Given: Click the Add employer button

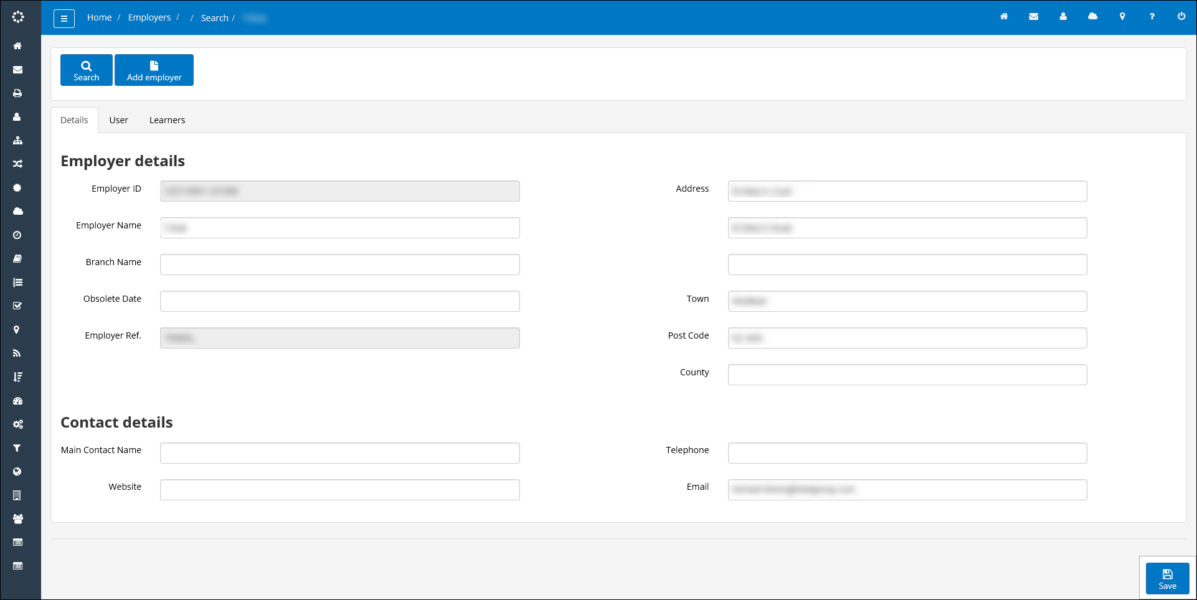Looking at the screenshot, I should (x=154, y=70).
